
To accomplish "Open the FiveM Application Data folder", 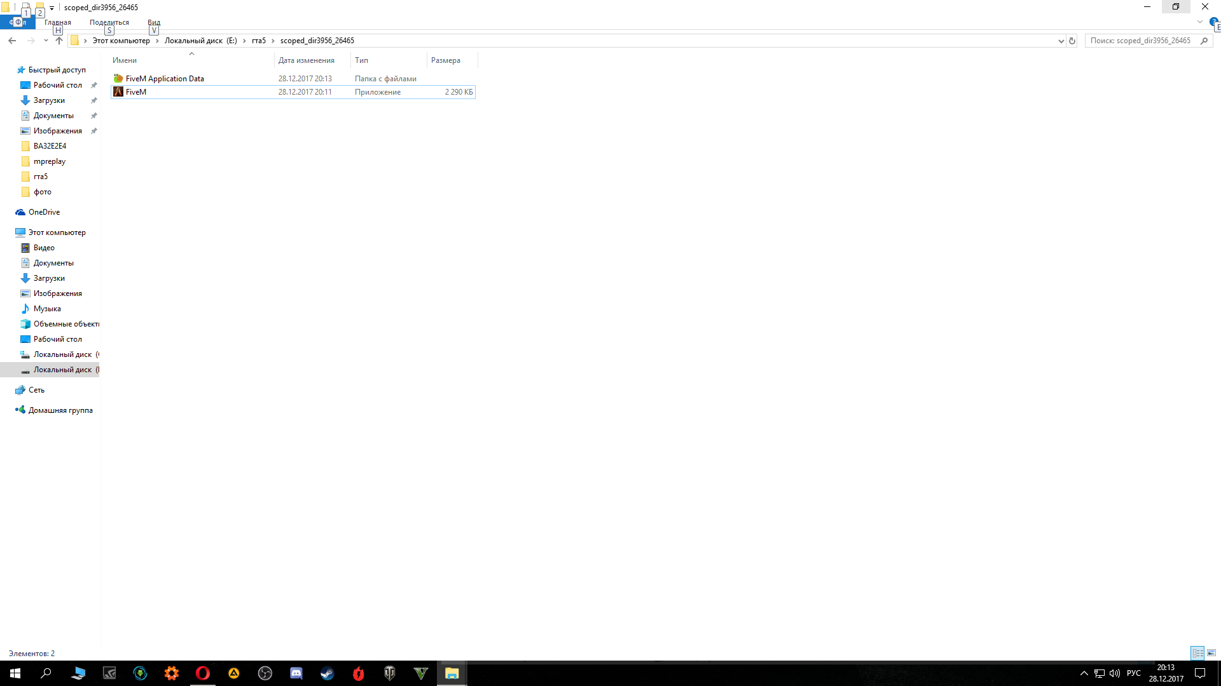I will pyautogui.click(x=165, y=79).
